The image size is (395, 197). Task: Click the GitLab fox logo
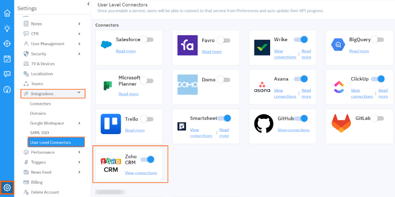340,123
